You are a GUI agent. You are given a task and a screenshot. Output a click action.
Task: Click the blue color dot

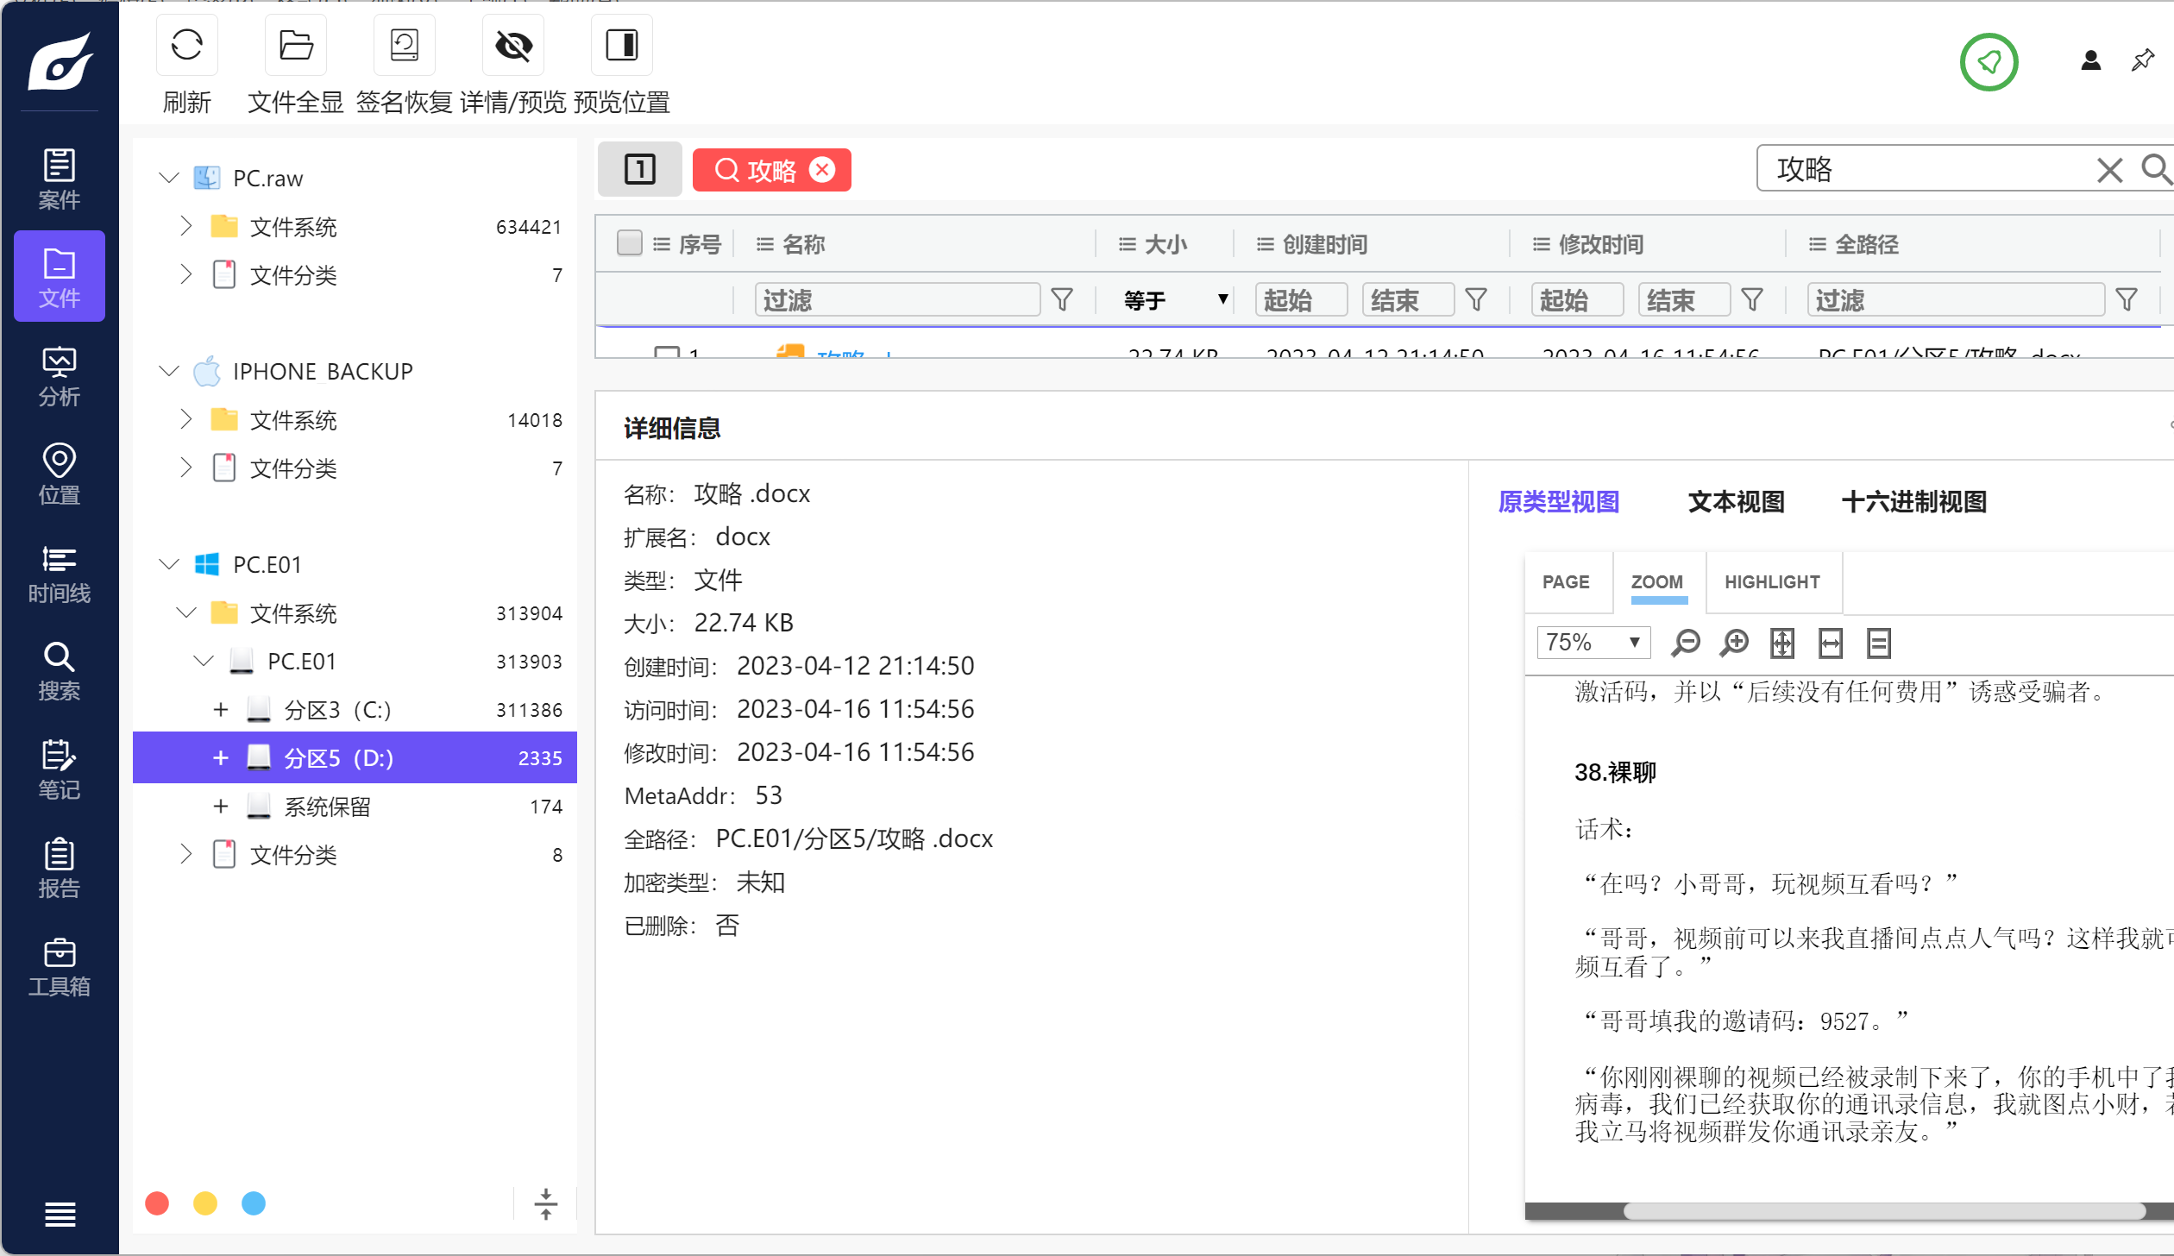pos(254,1203)
